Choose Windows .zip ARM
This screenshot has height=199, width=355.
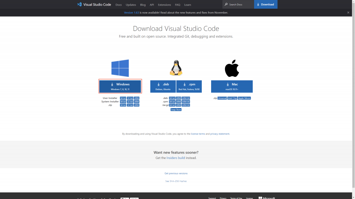point(137,105)
